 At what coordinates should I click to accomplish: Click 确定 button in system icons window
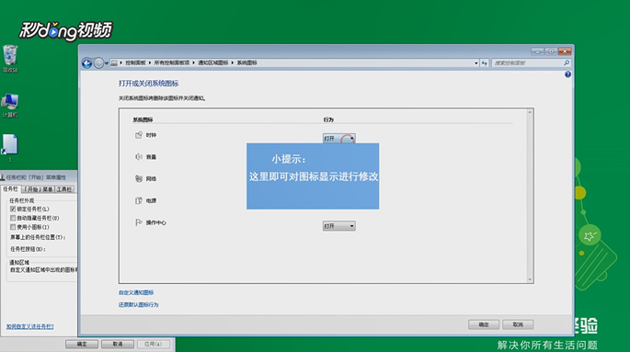[484, 324]
